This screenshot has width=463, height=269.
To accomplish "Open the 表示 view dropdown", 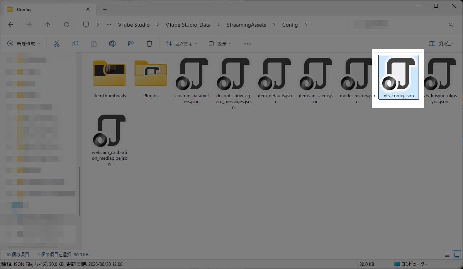I will pos(220,44).
